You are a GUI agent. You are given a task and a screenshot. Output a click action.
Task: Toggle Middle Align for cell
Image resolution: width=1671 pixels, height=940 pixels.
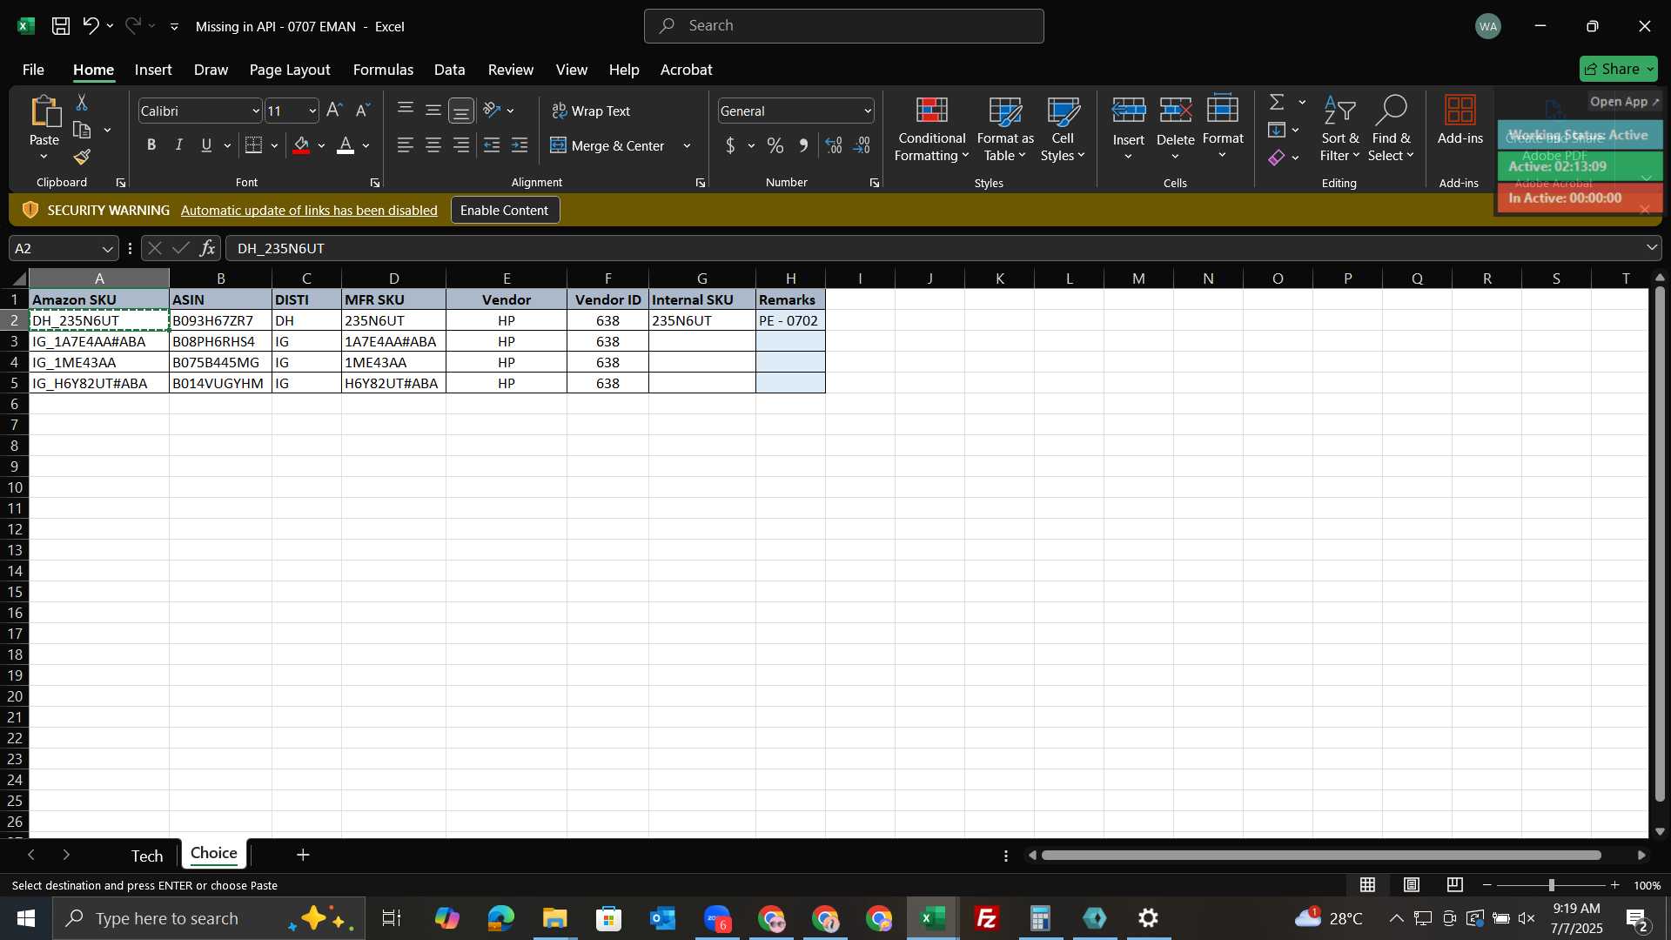tap(433, 111)
